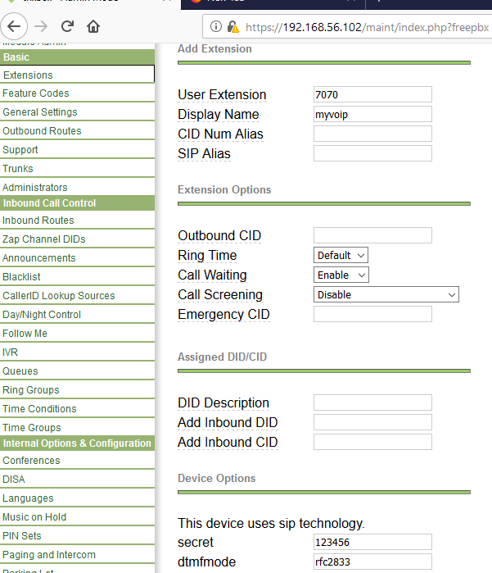Open the Call Screening dropdown

(386, 294)
